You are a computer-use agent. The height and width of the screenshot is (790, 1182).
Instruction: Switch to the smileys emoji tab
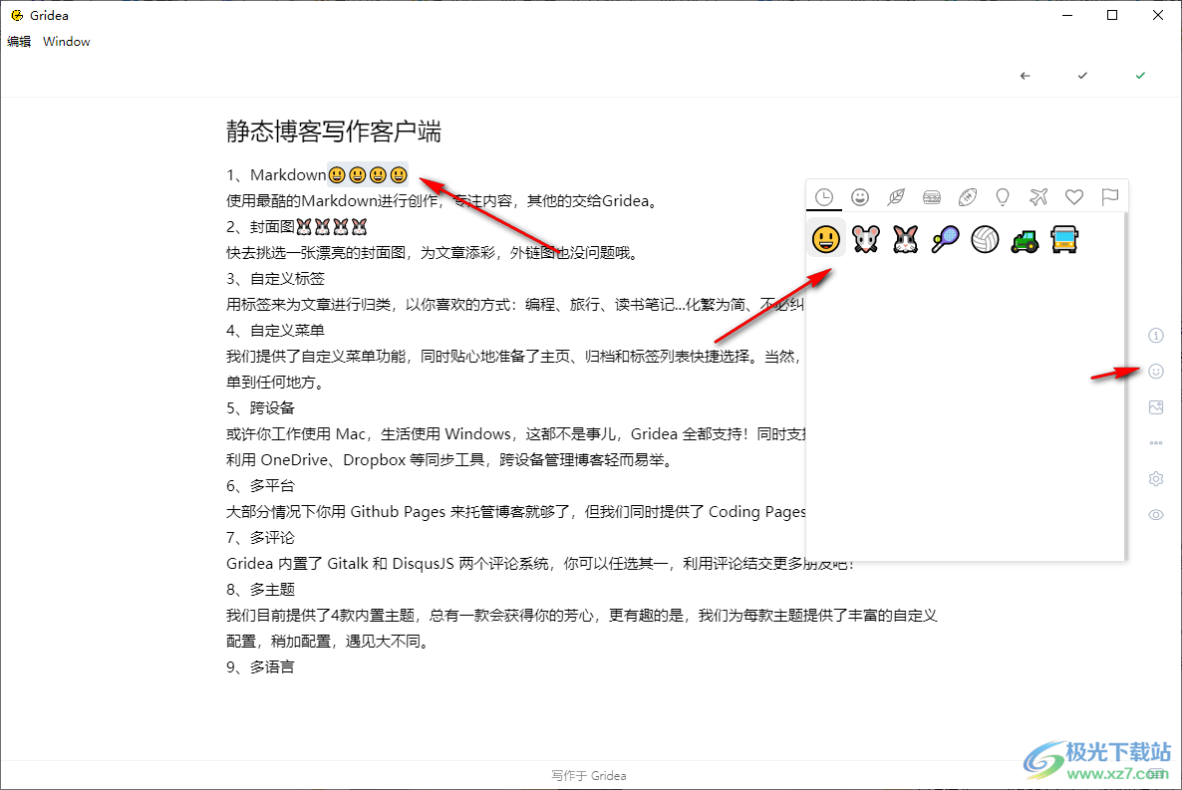pos(860,196)
